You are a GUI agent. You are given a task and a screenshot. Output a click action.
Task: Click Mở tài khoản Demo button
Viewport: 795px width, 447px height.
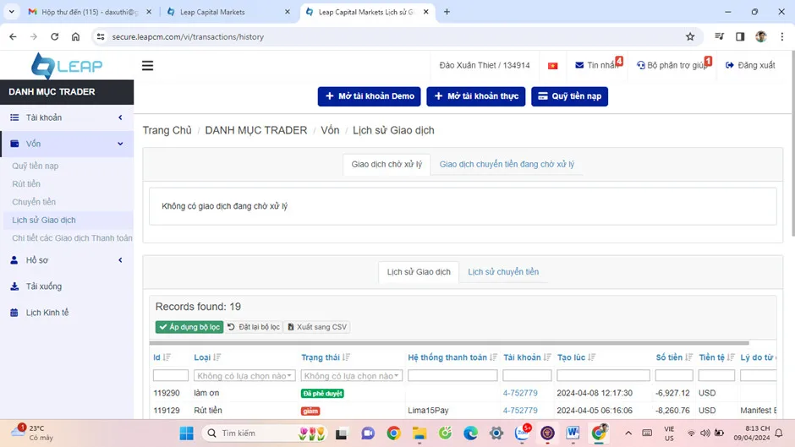[370, 96]
